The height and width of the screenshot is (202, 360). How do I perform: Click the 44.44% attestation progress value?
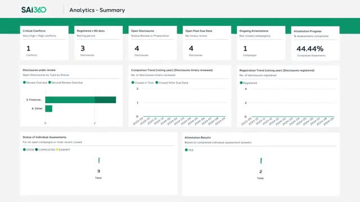point(310,49)
